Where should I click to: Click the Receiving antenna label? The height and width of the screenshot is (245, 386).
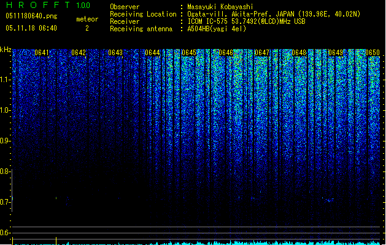coord(141,29)
